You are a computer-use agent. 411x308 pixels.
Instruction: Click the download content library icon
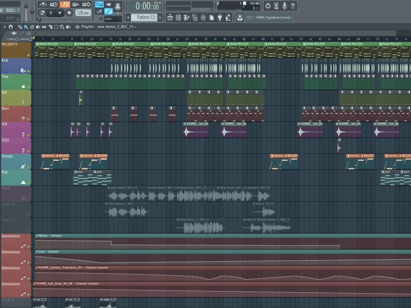pyautogui.click(x=240, y=18)
